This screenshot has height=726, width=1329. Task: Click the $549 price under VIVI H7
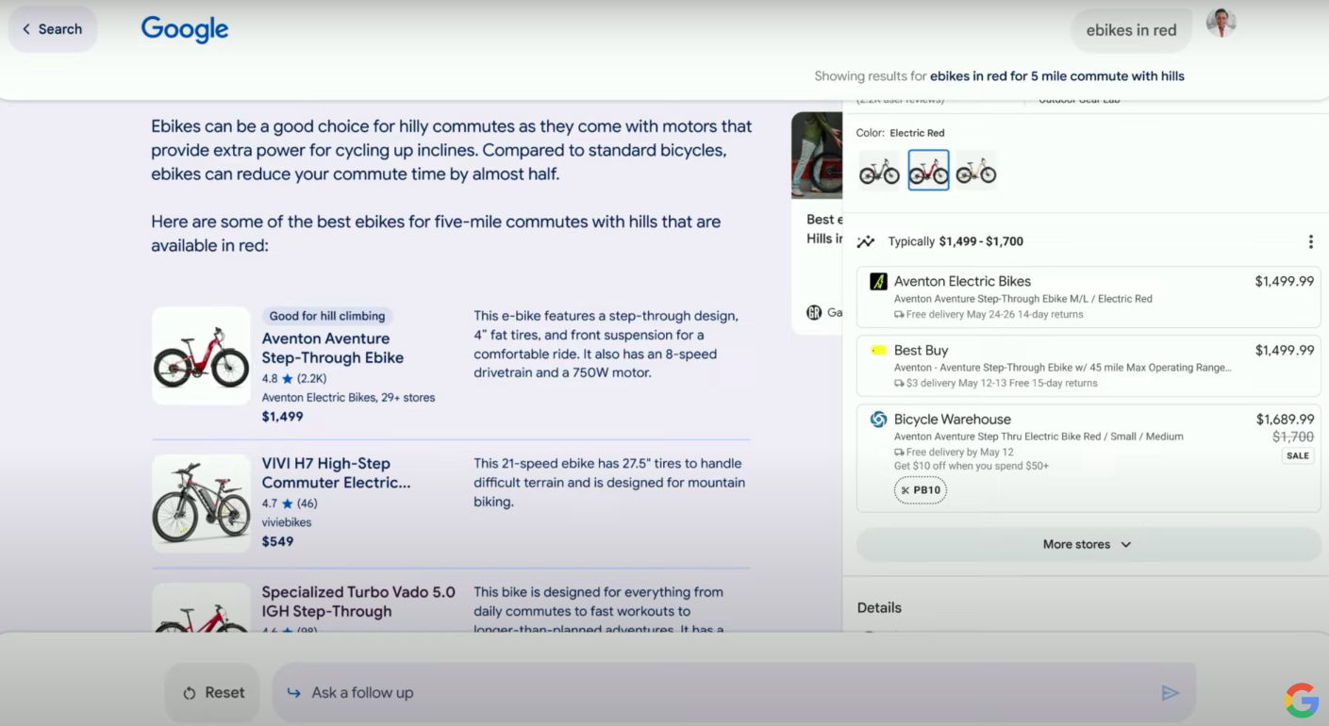click(278, 542)
